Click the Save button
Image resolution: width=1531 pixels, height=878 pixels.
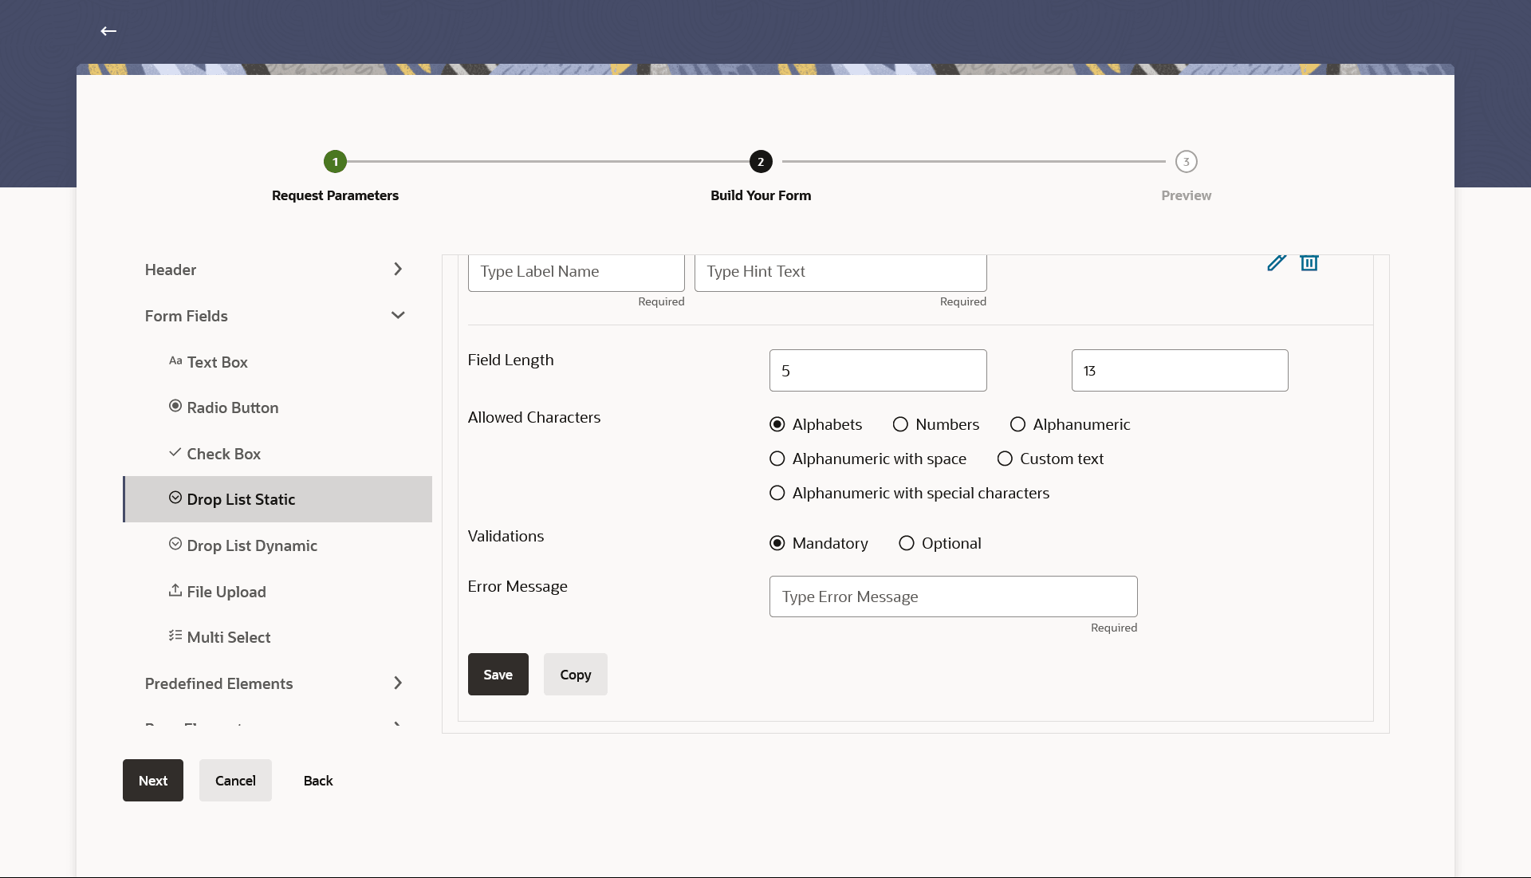tap(498, 675)
